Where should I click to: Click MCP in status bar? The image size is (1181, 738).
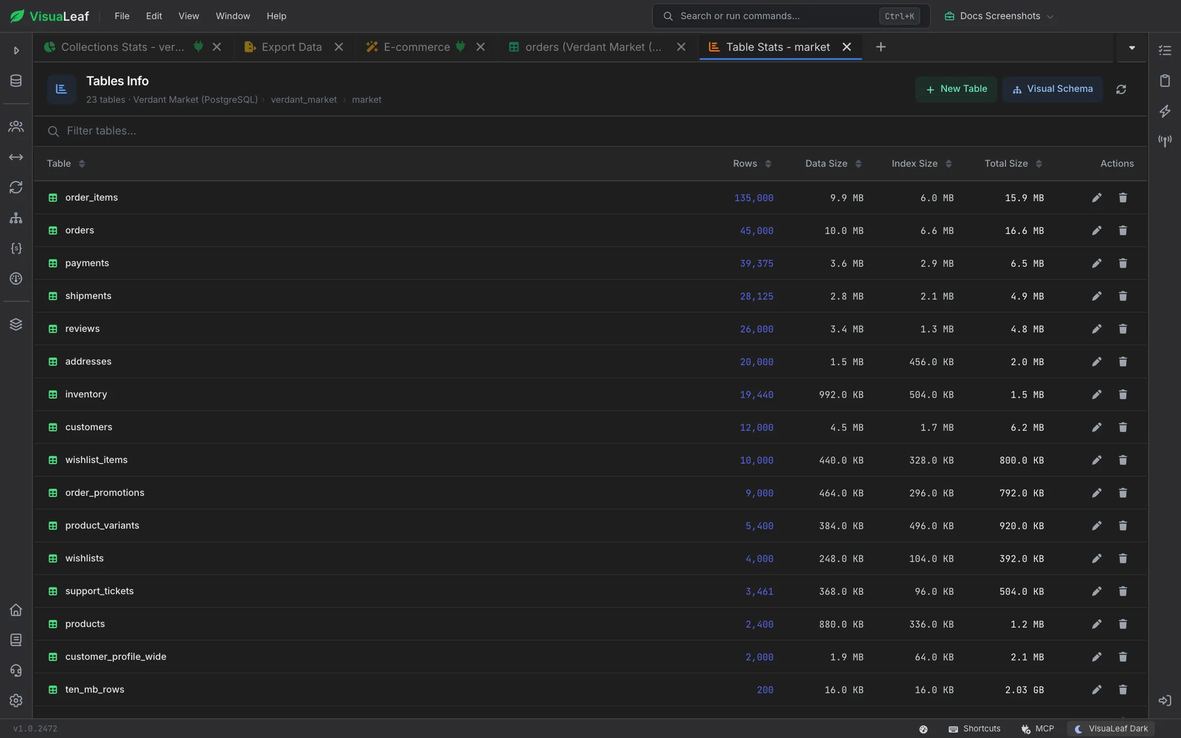1037,729
